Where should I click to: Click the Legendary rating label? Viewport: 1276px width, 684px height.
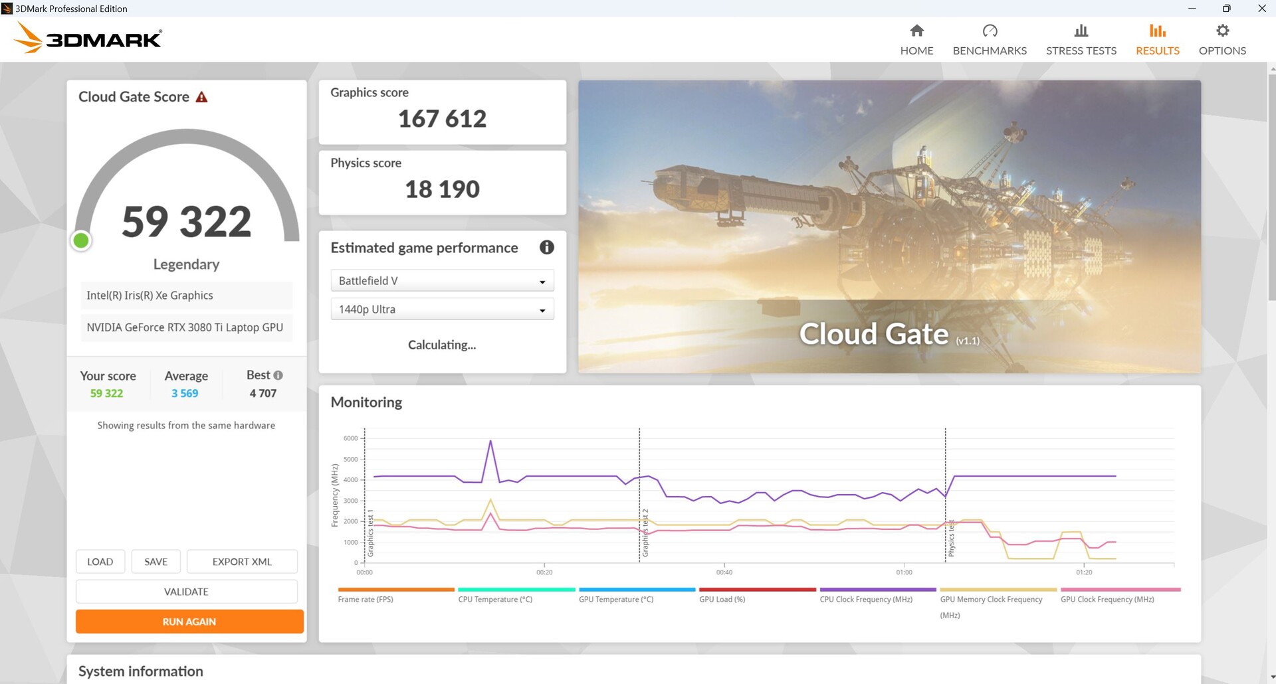[x=186, y=264]
